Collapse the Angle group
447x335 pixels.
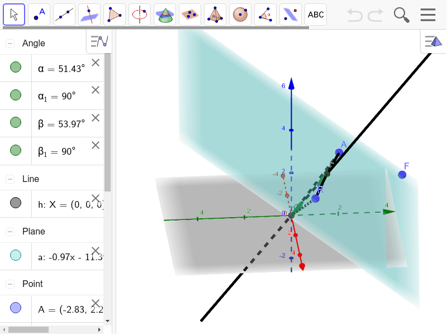tap(10, 43)
